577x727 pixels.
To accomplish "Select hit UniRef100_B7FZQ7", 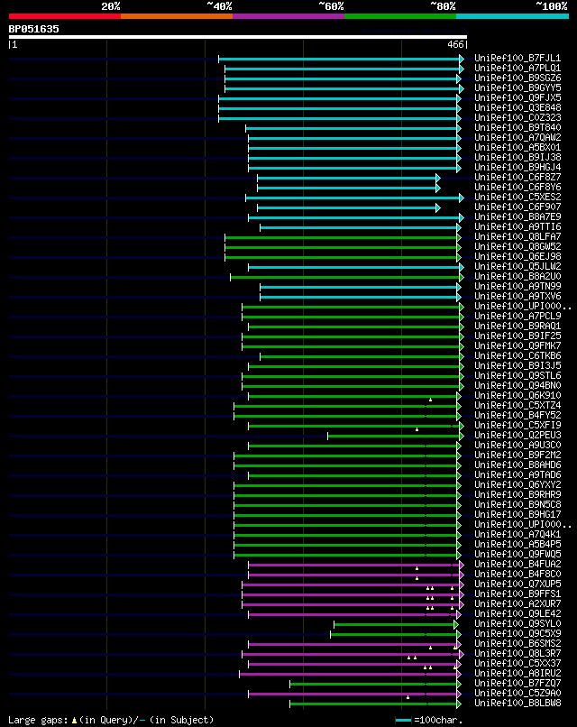I will tap(517, 684).
